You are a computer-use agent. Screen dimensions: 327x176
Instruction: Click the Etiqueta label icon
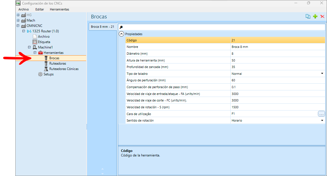(x=35, y=42)
